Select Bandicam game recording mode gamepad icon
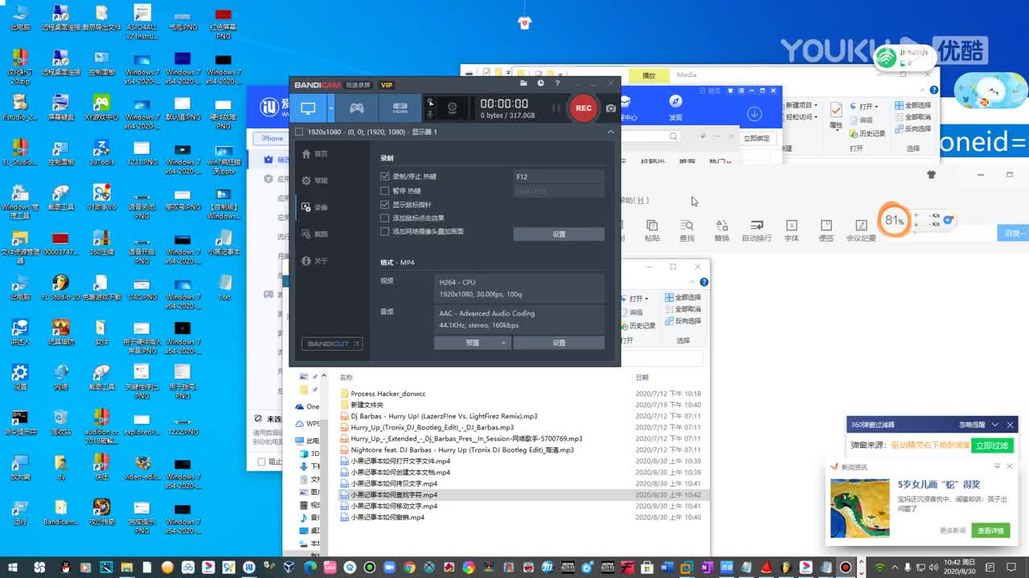This screenshot has height=578, width=1029. pos(356,108)
